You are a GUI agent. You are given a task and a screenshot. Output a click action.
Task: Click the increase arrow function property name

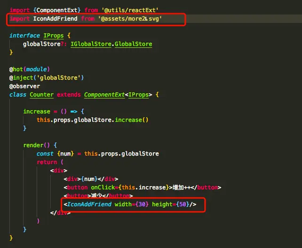[x=37, y=112]
